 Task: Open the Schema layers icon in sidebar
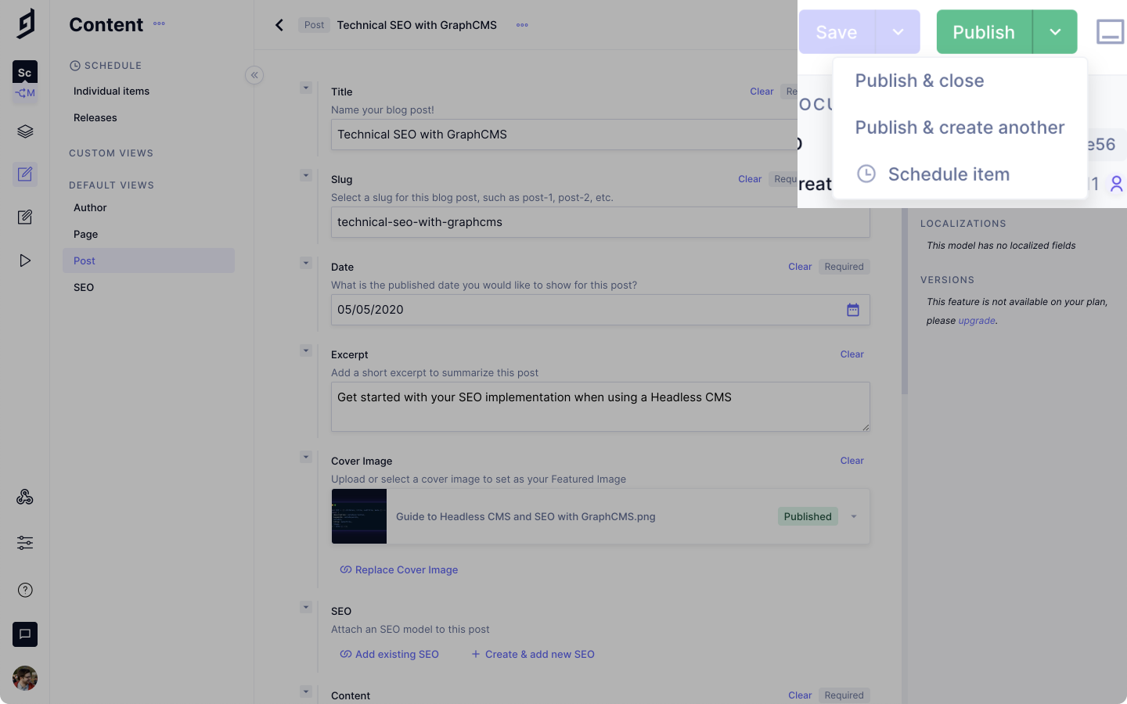[x=25, y=131]
